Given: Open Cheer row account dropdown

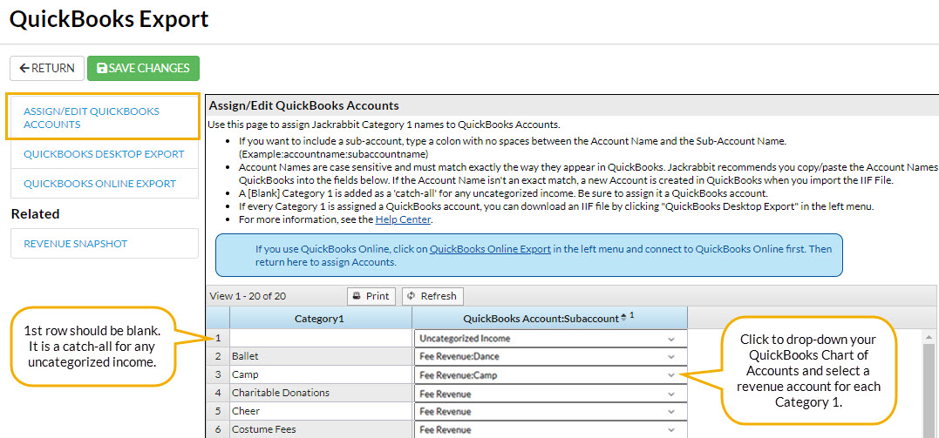Looking at the screenshot, I should click(x=550, y=412).
